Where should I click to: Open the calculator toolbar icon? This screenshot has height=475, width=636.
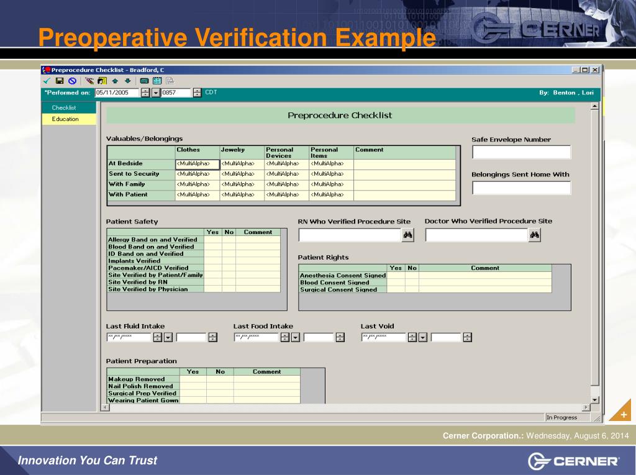coord(143,80)
